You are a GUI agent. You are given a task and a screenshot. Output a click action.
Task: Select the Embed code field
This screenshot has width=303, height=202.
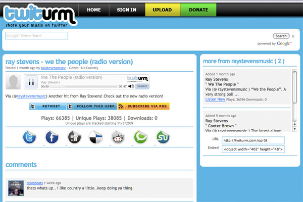[x=253, y=149]
